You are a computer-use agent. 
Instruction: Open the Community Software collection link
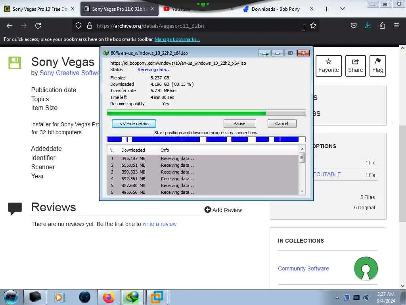(303, 268)
